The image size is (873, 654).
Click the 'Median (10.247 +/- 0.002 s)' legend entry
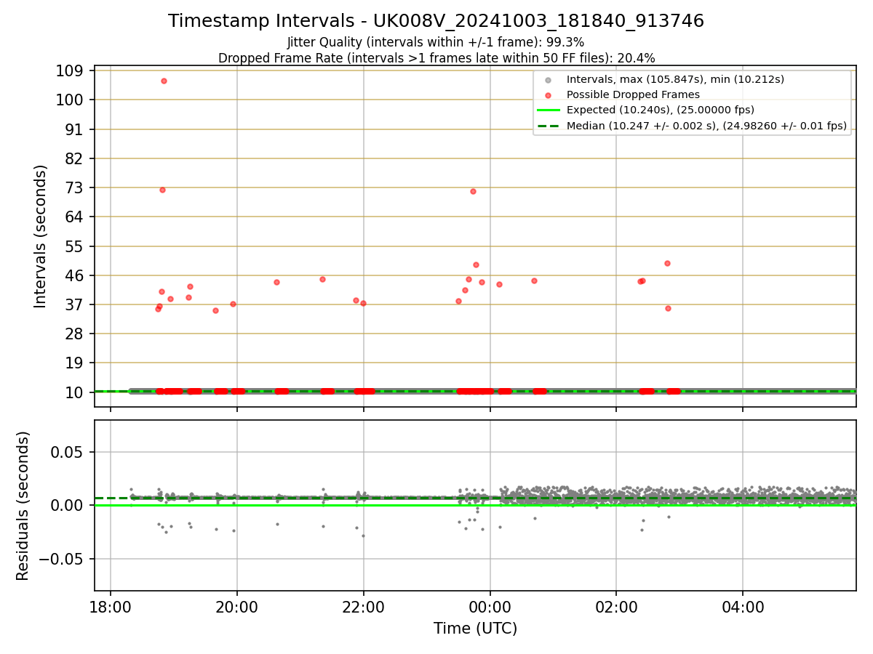point(706,126)
